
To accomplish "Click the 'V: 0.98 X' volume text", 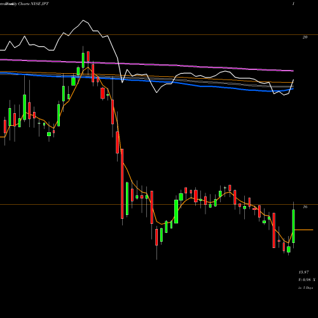I will [307, 280].
